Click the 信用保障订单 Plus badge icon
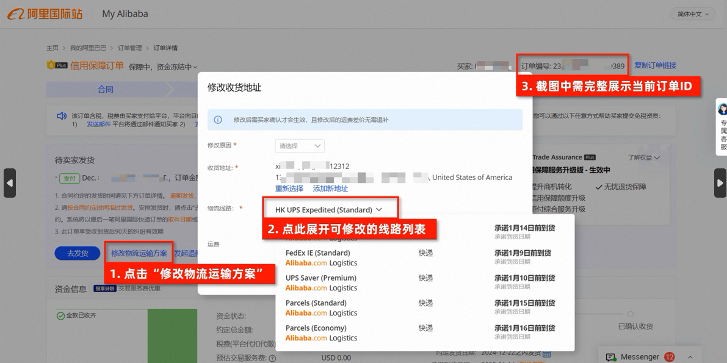 point(57,65)
